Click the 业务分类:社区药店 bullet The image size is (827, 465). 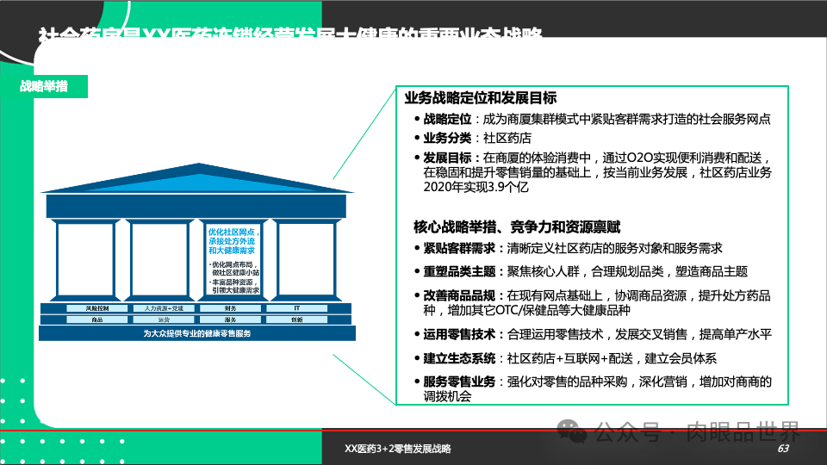click(x=473, y=138)
